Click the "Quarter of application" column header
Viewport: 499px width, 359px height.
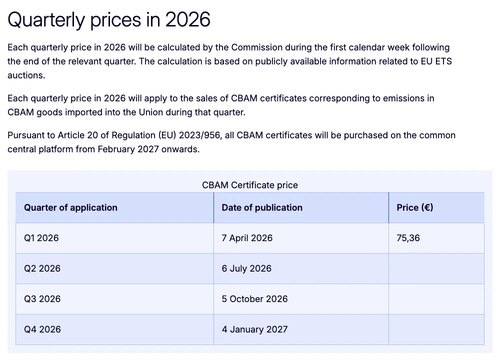click(70, 208)
